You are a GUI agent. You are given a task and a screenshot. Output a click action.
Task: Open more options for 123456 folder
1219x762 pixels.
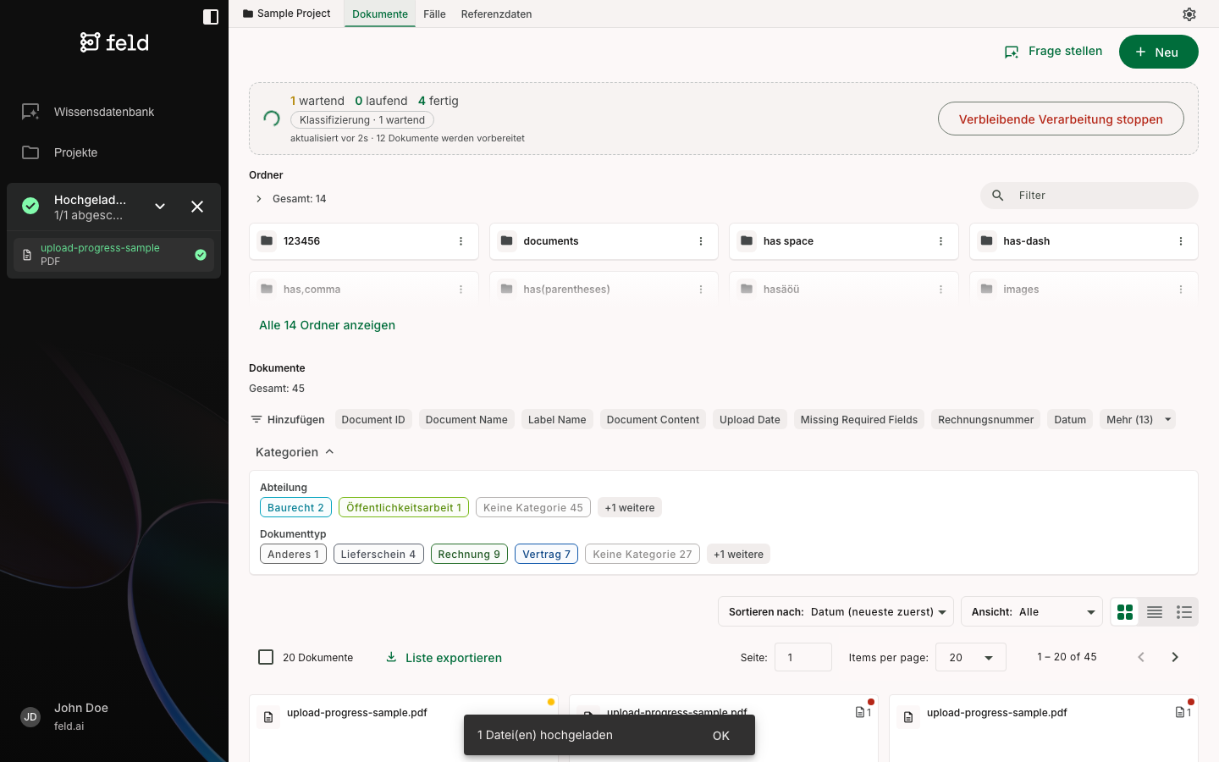click(461, 241)
